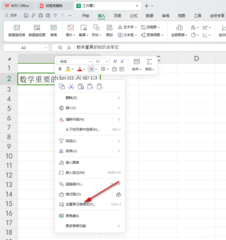This screenshot has width=226, height=240.
Task: Insert a PivotTable (数据透视表)
Action: coord(17,31)
